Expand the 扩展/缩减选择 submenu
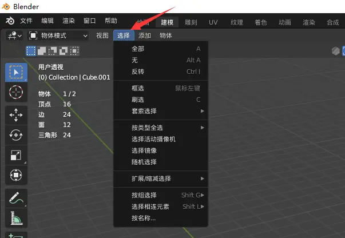This screenshot has width=345, height=238. pyautogui.click(x=161, y=178)
